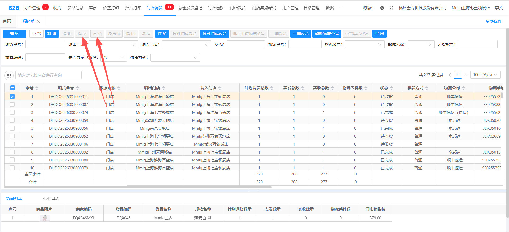Open the 门店发货 menu
Screen dimensions: 509x232
click(238, 8)
